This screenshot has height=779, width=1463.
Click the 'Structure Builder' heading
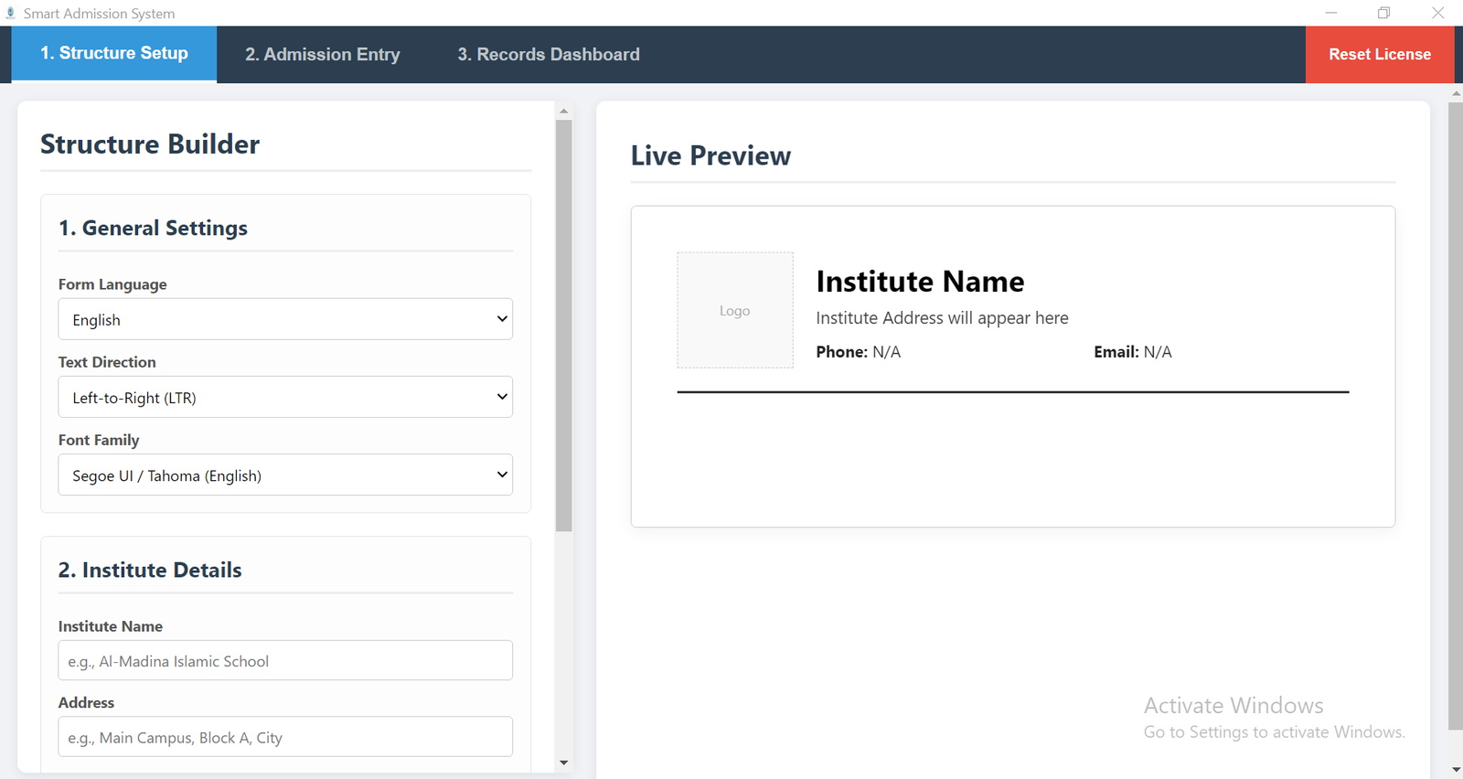click(150, 144)
